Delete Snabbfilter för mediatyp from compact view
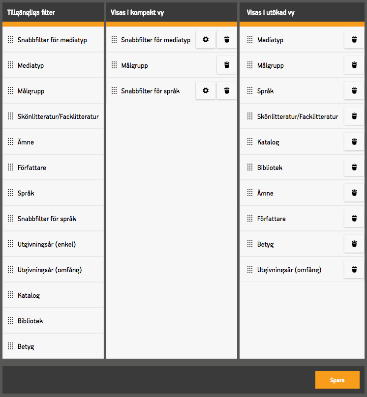The height and width of the screenshot is (397, 367). click(227, 40)
